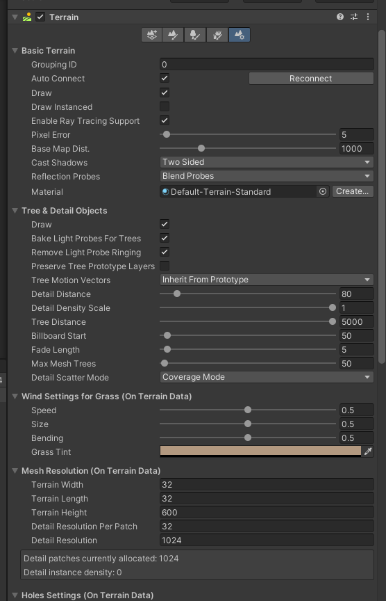Adjust the Detail Distance slider

point(248,294)
